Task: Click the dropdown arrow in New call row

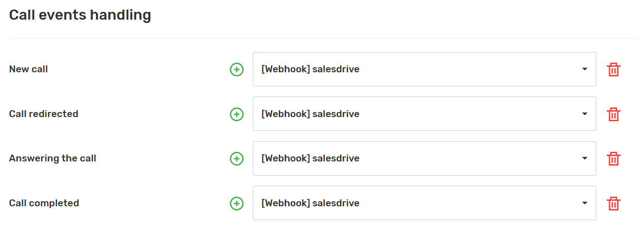Action: [x=584, y=70]
